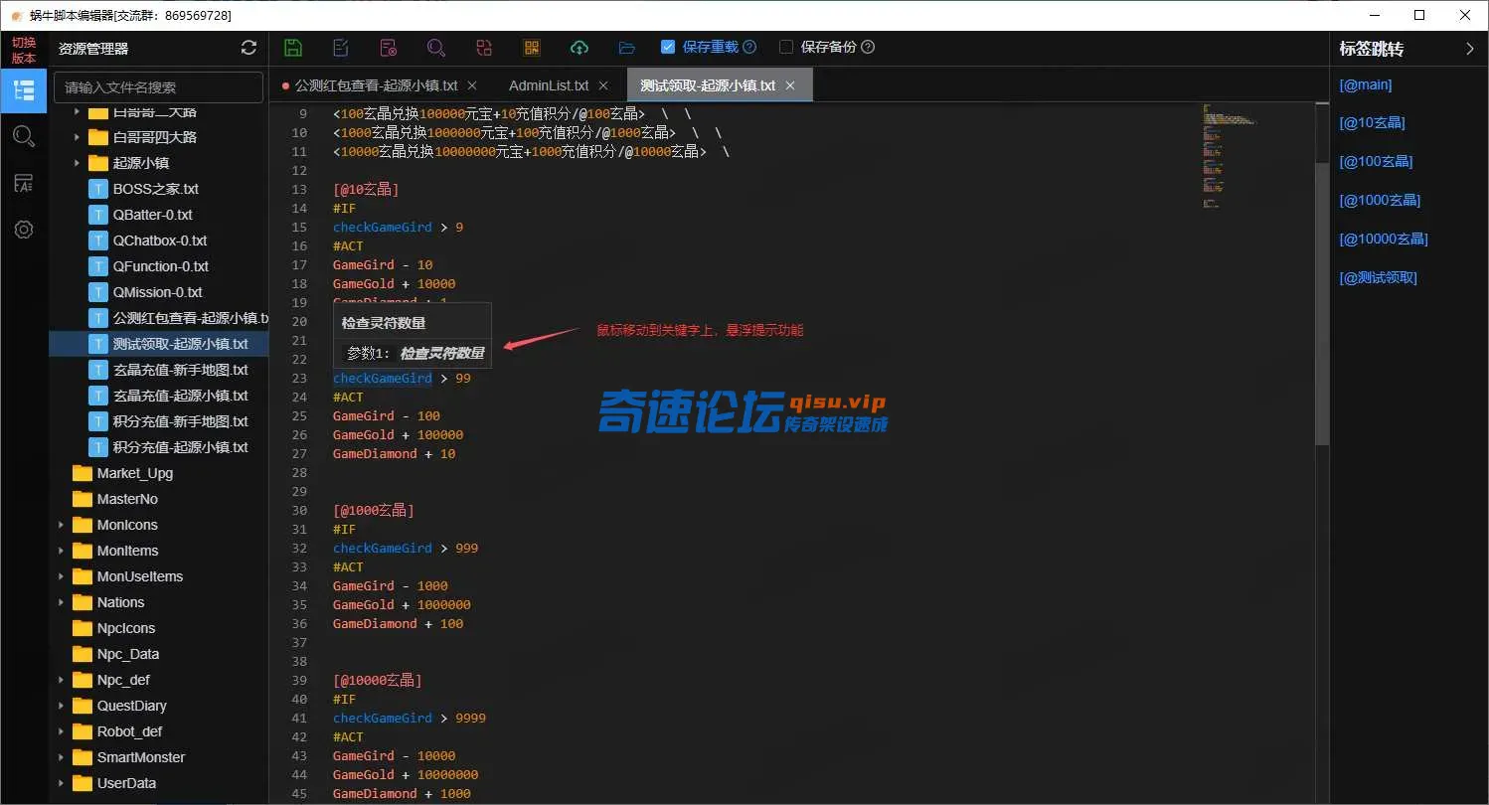1489x805 pixels.
Task: Collapse the 标签跳转 panel with chevron
Action: 1470,49
